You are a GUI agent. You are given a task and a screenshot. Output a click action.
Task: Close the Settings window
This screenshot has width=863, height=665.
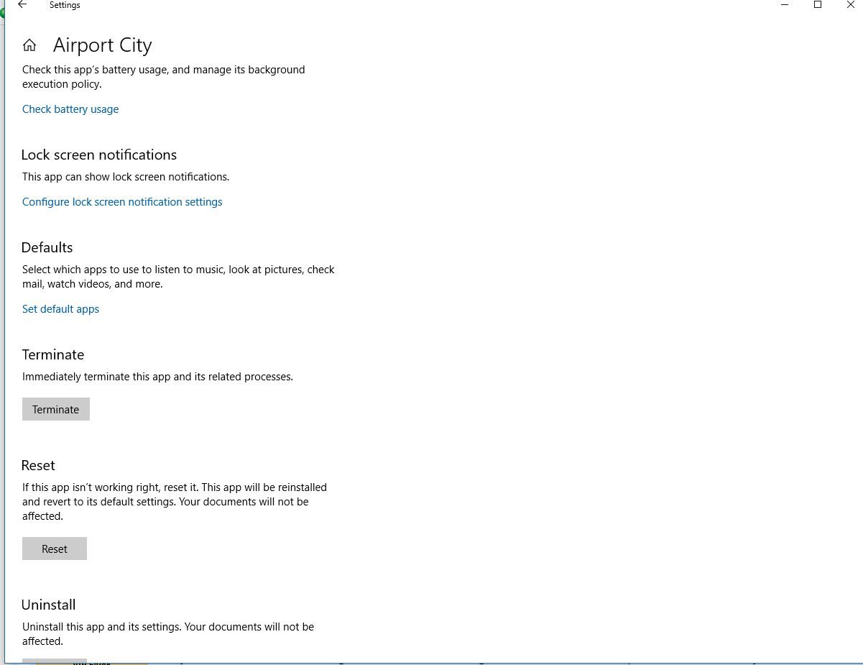(850, 5)
